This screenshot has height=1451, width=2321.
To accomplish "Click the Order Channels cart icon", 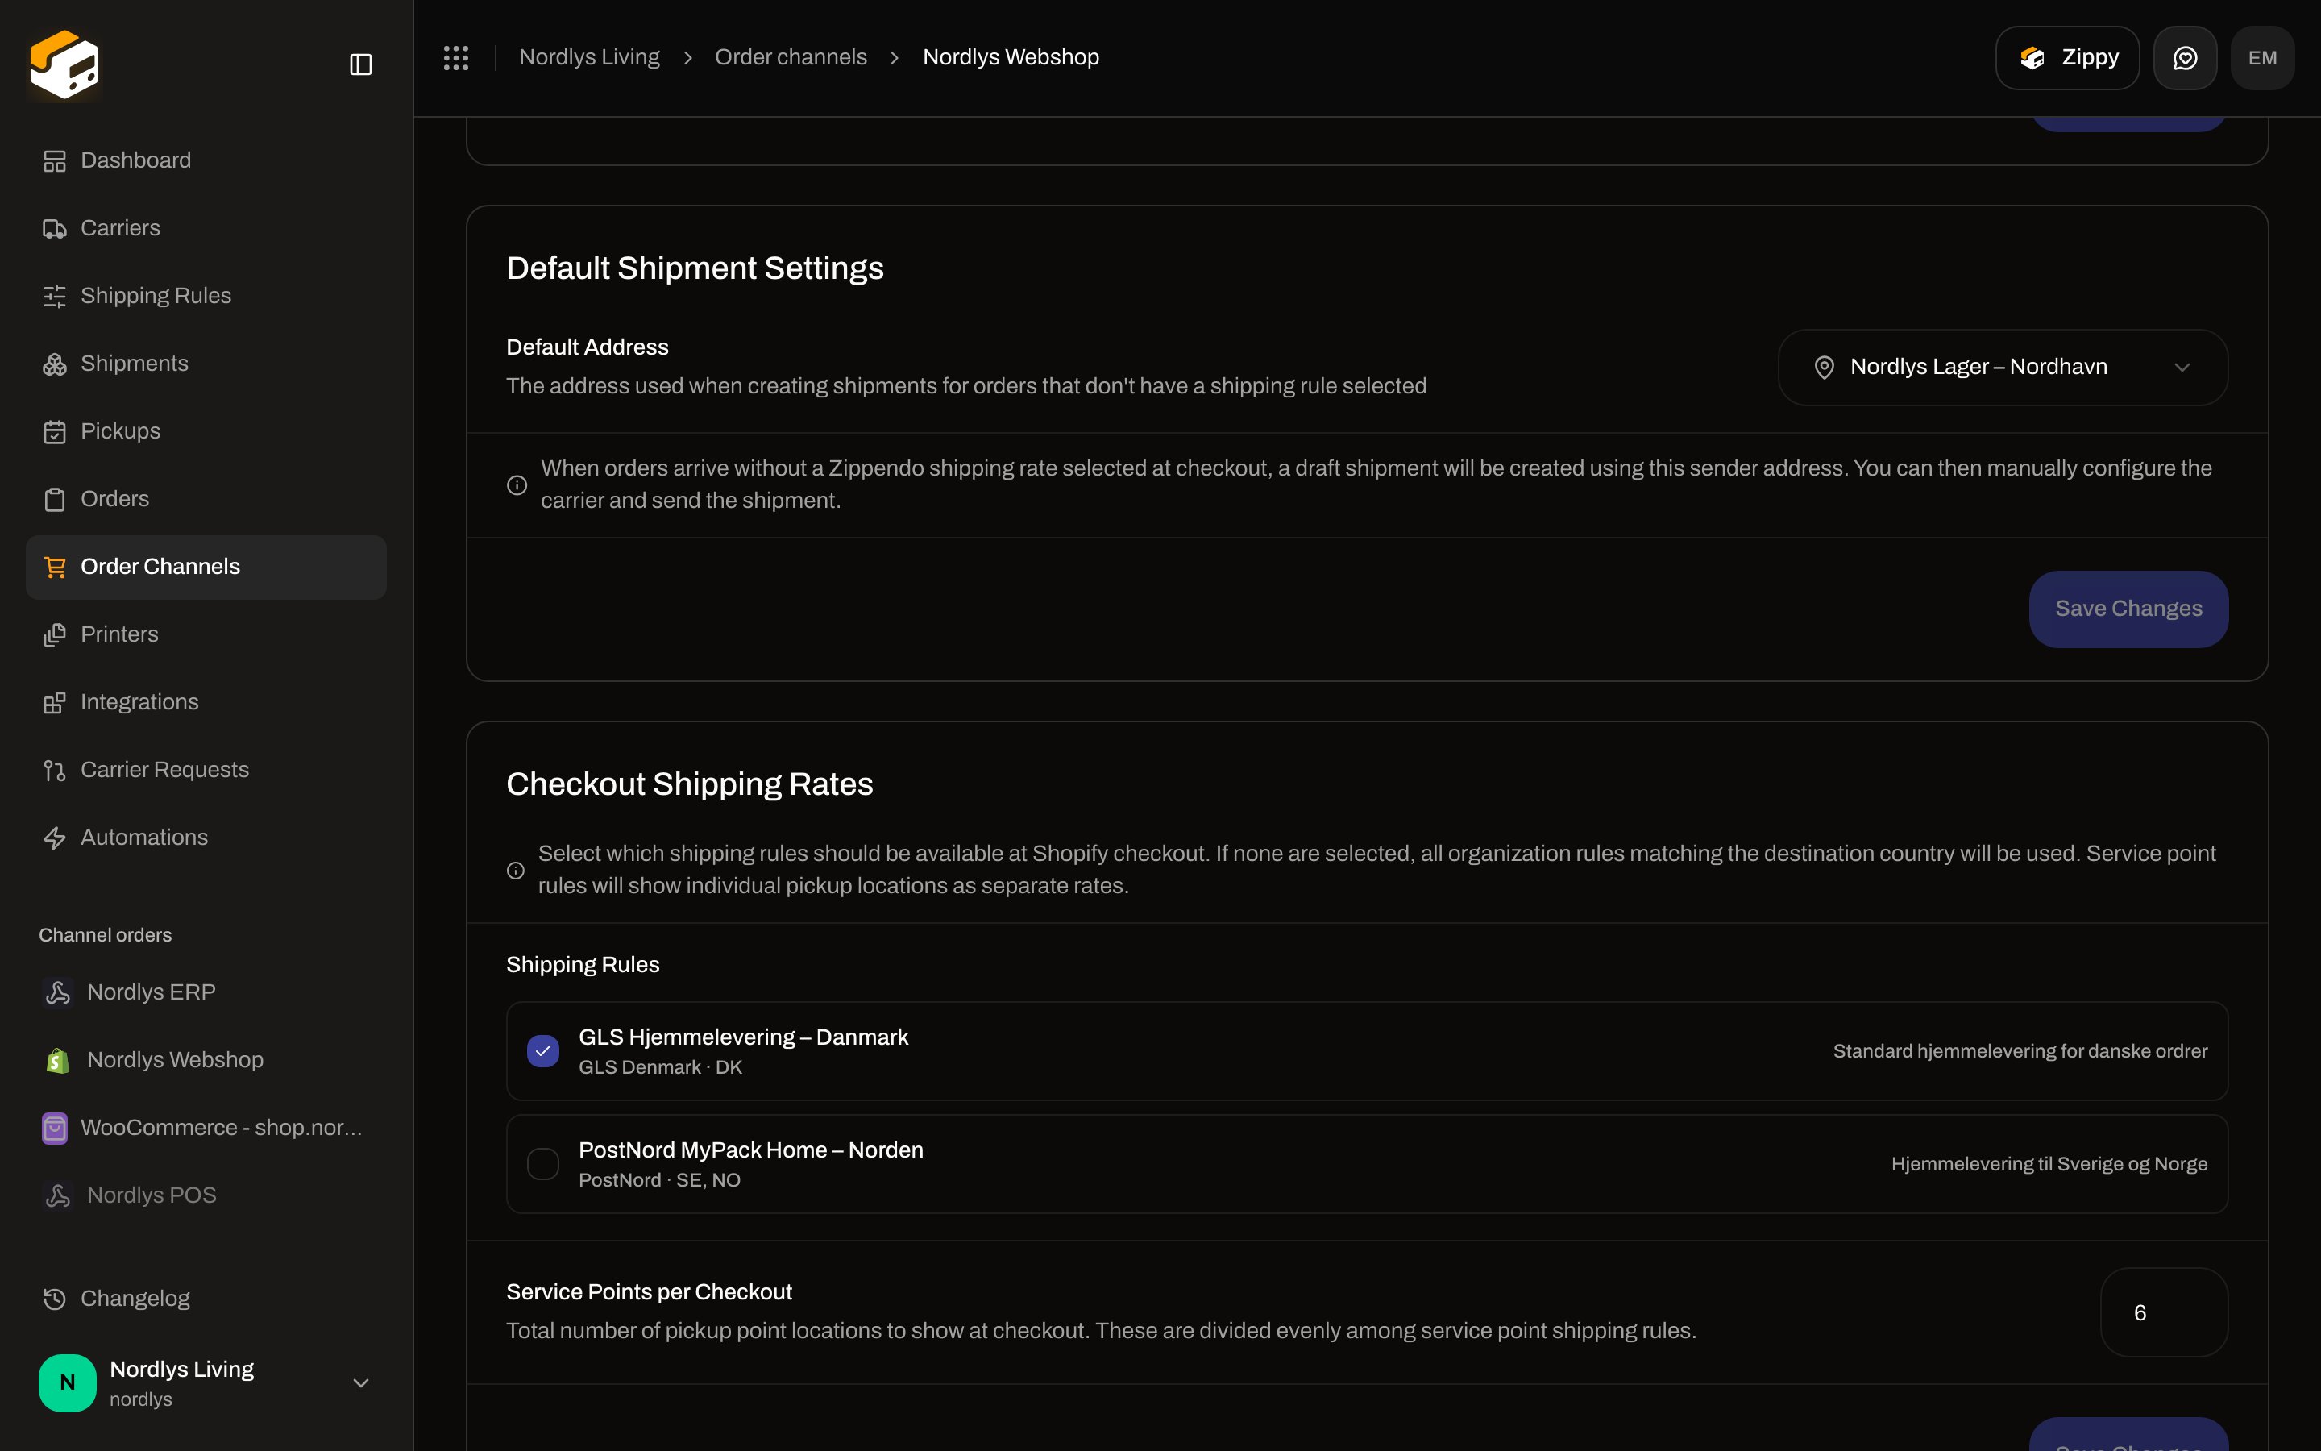I will pos(55,568).
